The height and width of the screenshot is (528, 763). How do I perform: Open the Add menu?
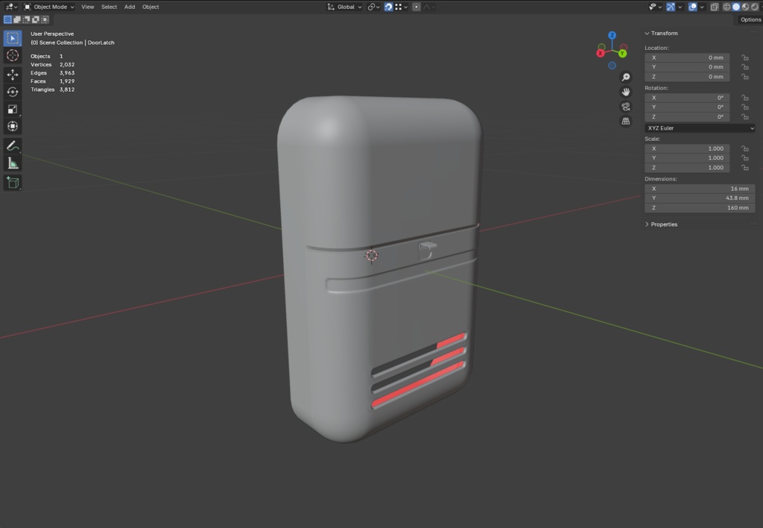[x=130, y=7]
